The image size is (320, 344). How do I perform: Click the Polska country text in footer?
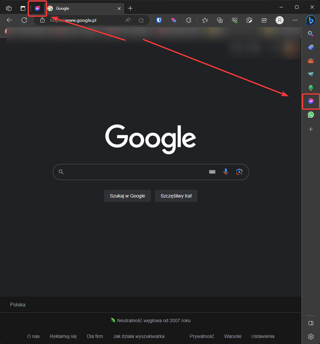click(x=18, y=305)
